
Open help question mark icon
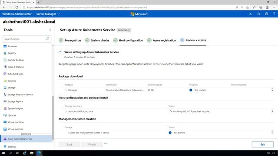coord(274,14)
